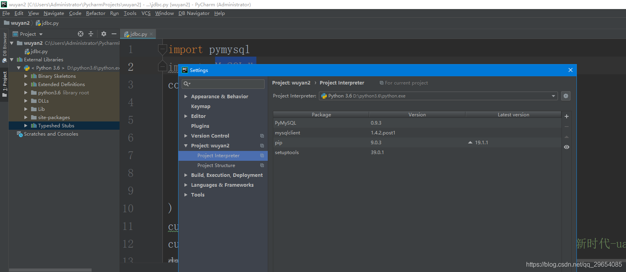Click copy icon beside Project Structure
The width and height of the screenshot is (626, 272).
262,165
